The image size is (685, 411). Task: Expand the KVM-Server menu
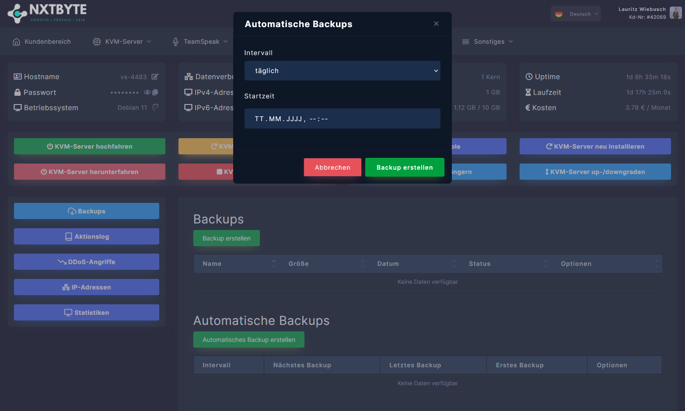click(x=122, y=42)
